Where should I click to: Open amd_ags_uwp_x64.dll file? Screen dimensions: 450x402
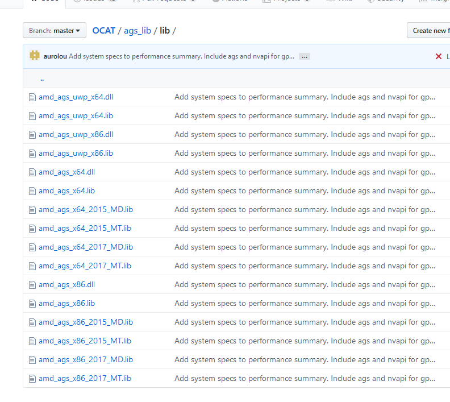coord(76,97)
